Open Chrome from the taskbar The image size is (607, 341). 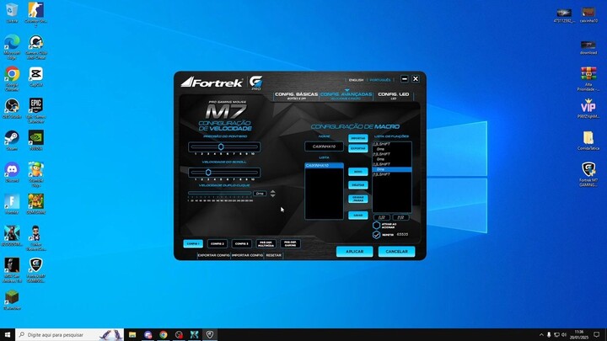coord(164,335)
